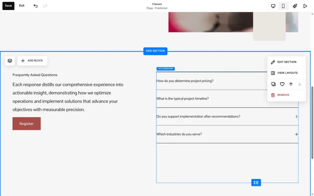Click 'Classes' page title in header

157,4
